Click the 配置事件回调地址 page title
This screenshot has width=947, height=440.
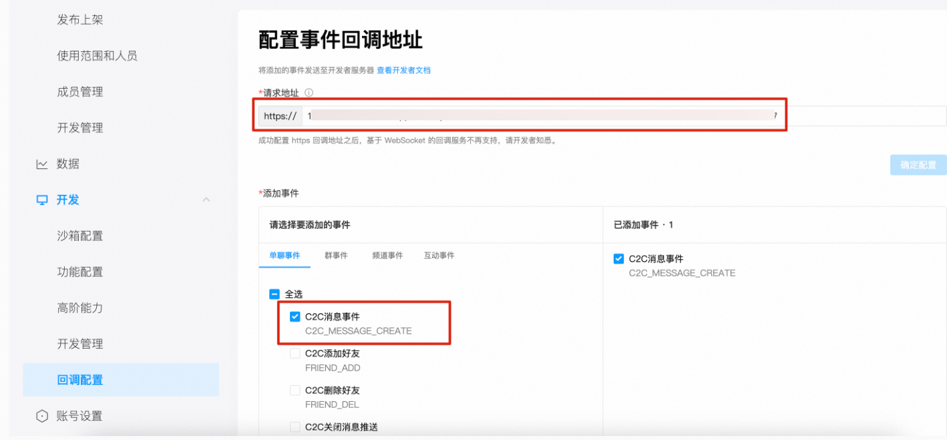point(341,40)
